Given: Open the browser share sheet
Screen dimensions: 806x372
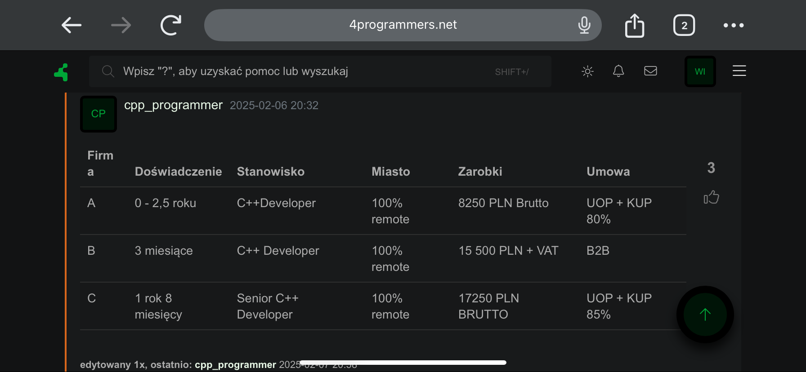Looking at the screenshot, I should tap(635, 25).
